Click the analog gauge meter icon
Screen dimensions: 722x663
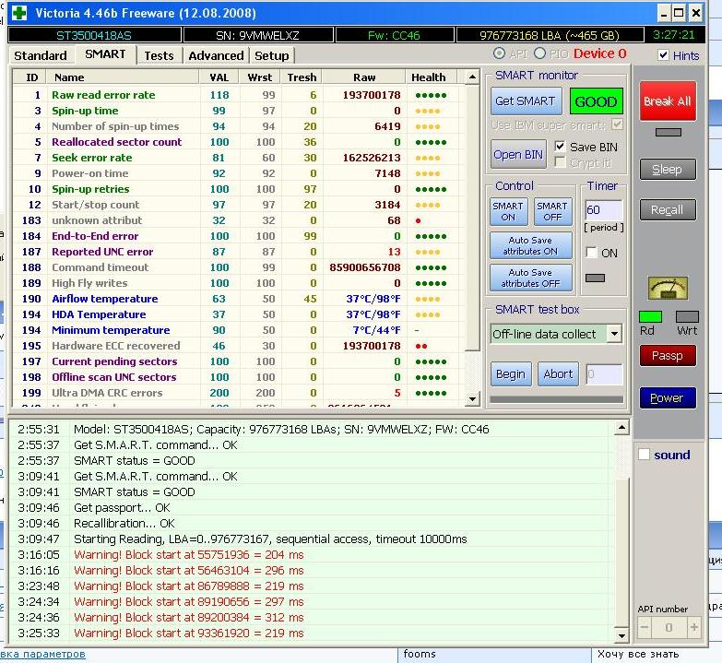[667, 289]
